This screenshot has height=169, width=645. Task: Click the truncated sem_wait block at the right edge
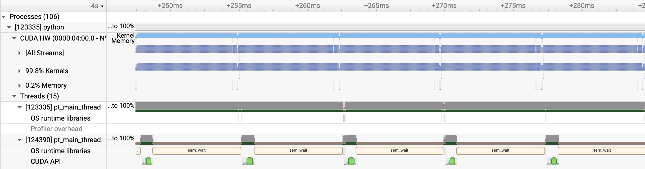pyautogui.click(x=601, y=151)
